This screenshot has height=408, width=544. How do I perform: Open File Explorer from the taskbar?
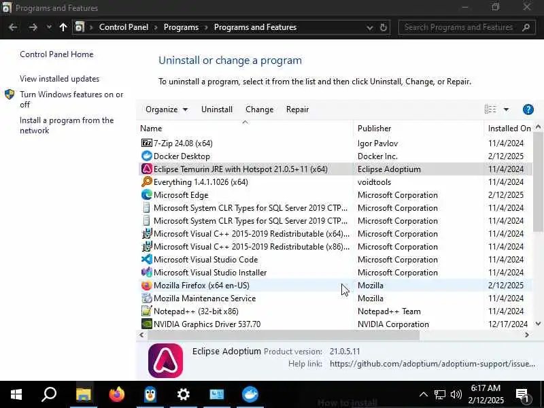83,394
